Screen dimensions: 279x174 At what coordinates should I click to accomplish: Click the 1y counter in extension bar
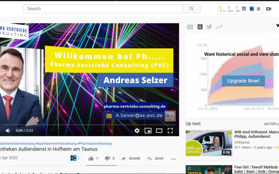click(222, 9)
